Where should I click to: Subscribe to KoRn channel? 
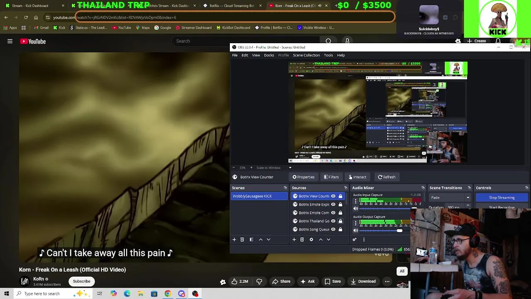pos(81,281)
